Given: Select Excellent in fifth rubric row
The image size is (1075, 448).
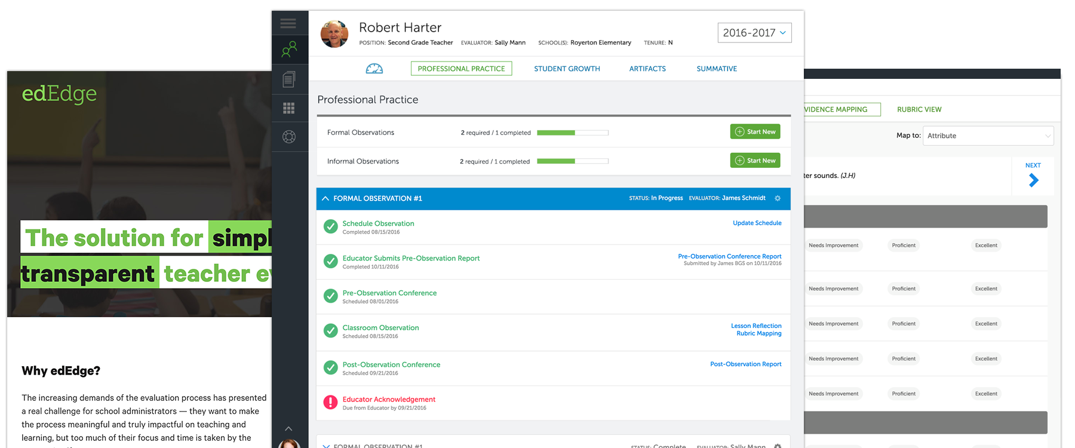Looking at the screenshot, I should tap(986, 394).
